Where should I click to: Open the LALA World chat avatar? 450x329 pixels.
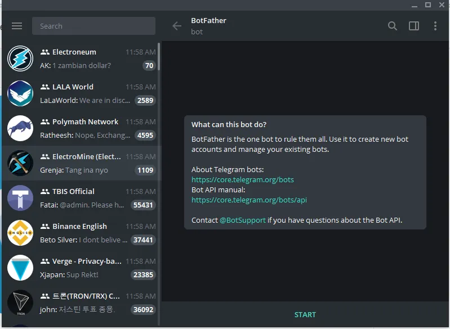[x=20, y=93]
